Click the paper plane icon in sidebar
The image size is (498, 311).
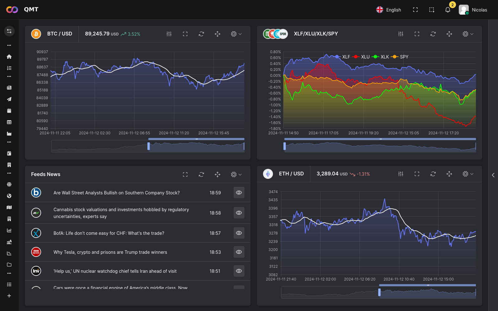(9, 99)
